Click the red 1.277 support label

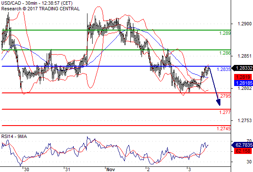point(225,112)
